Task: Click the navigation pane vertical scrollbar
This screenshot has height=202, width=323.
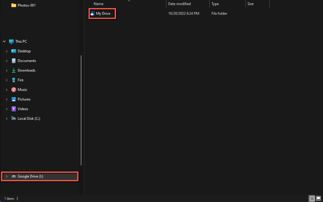Action: (81, 110)
